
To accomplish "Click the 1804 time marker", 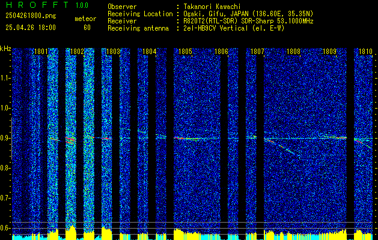I will pos(149,52).
